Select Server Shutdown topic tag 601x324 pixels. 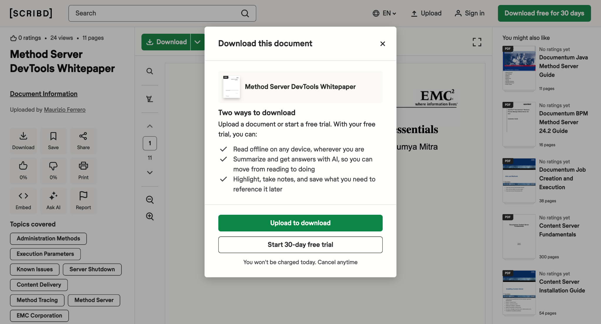click(x=92, y=270)
